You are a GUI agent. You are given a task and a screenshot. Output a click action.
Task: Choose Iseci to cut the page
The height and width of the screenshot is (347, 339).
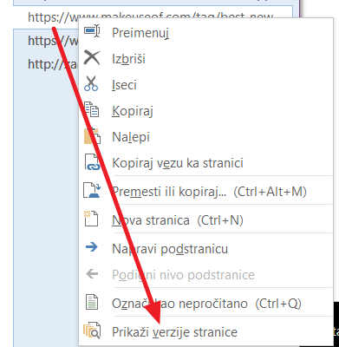click(x=205, y=85)
